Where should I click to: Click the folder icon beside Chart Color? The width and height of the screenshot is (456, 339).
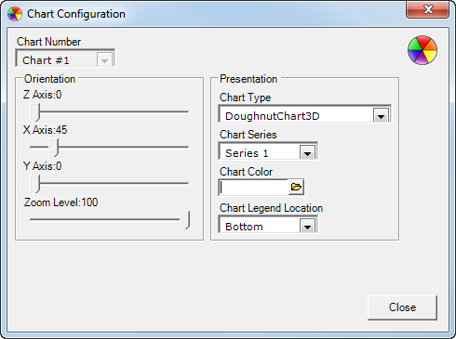tap(296, 187)
